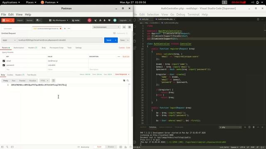Click the environment quick look eye icon
This screenshot has width=266, height=149.
pyautogui.click(x=124, y=27)
